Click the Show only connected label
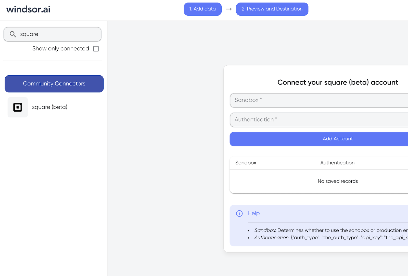Viewport: 408px width, 276px height. click(61, 49)
